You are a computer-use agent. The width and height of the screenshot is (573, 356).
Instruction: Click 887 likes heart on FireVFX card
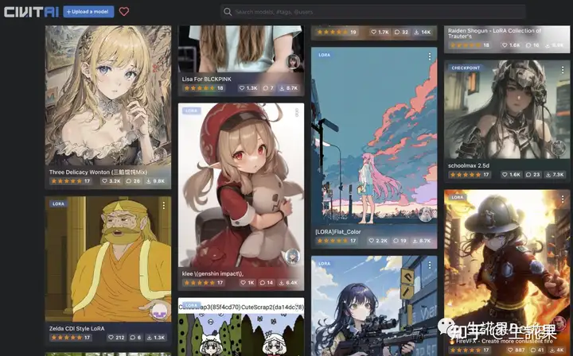516,350
